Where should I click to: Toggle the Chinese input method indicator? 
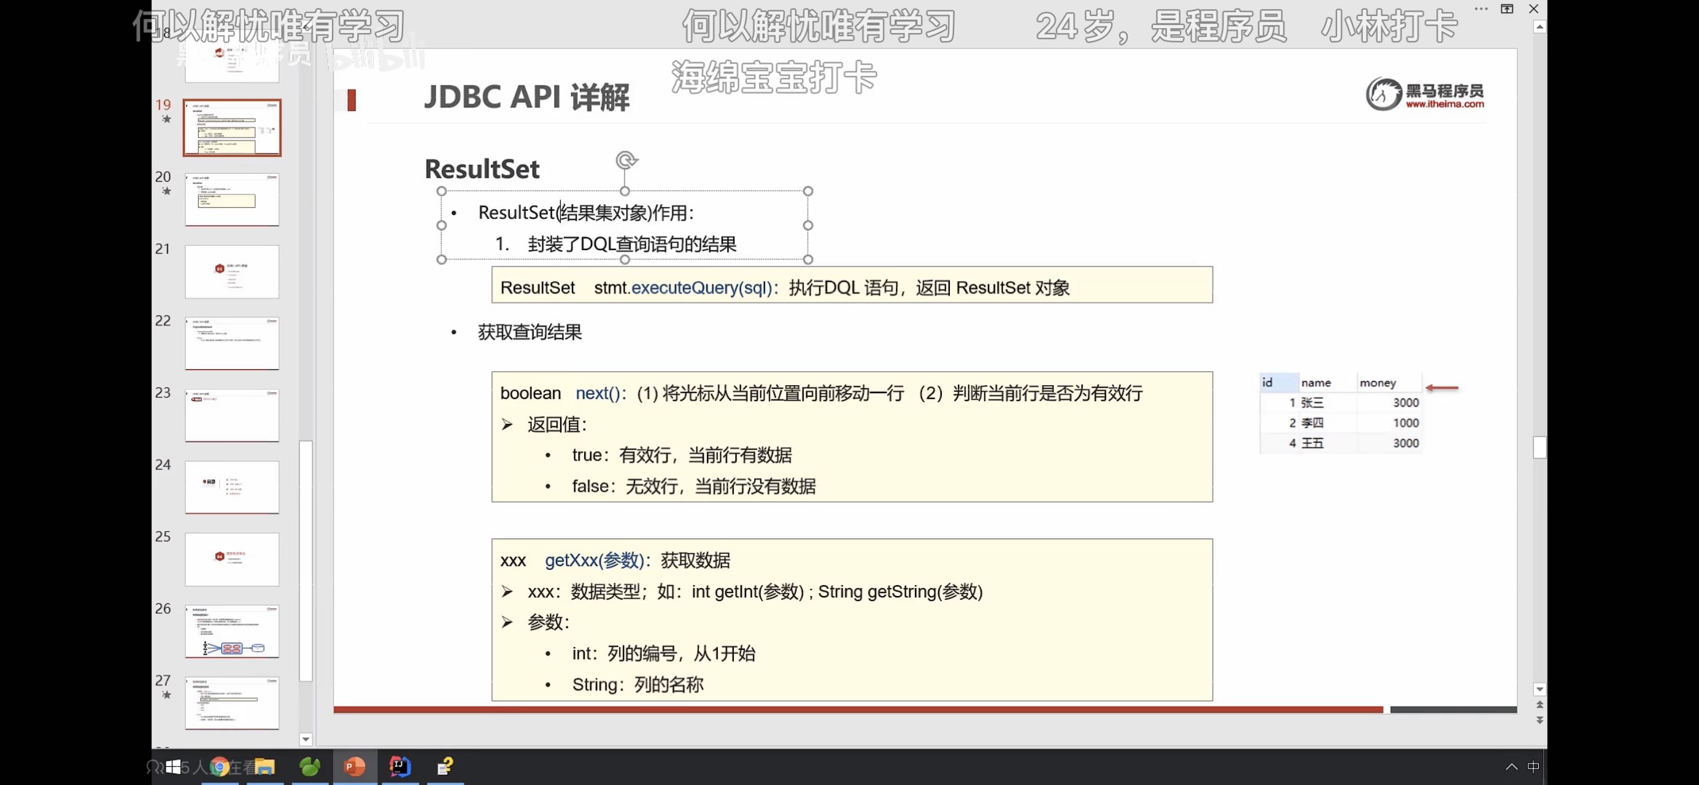pos(1533,767)
